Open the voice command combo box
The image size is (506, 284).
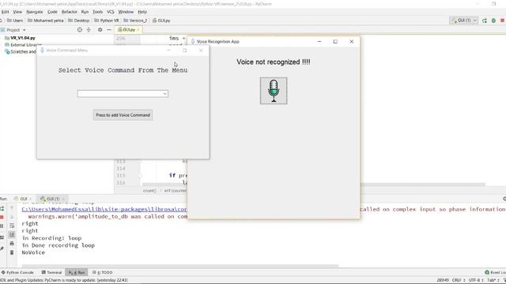click(x=123, y=94)
